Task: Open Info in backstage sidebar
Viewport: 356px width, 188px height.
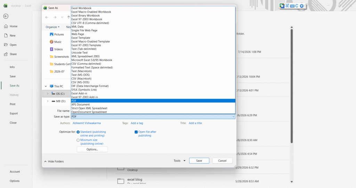Action: [12, 67]
